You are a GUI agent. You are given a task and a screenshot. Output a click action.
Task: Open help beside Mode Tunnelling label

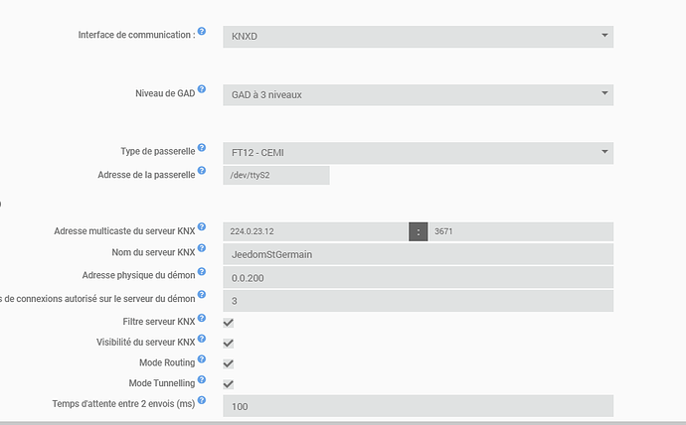tap(201, 379)
